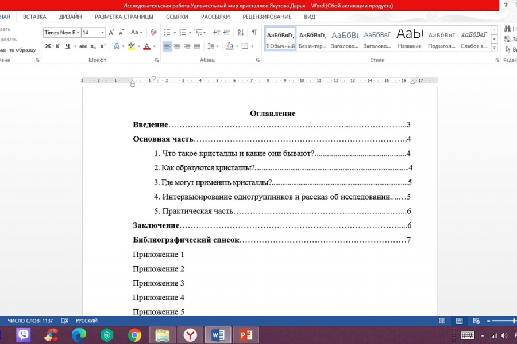Toggle subscript formatting
This screenshot has height=344, width=517.
(x=93, y=46)
